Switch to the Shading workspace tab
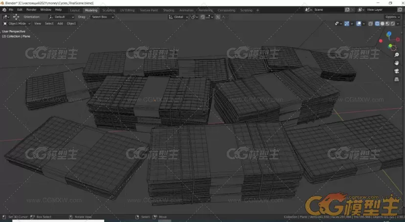This screenshot has width=405, height=222. pos(168,10)
